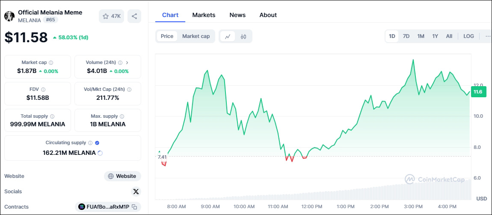The width and height of the screenshot is (492, 215).
Task: Click the star watchlist icon
Action: 106,16
